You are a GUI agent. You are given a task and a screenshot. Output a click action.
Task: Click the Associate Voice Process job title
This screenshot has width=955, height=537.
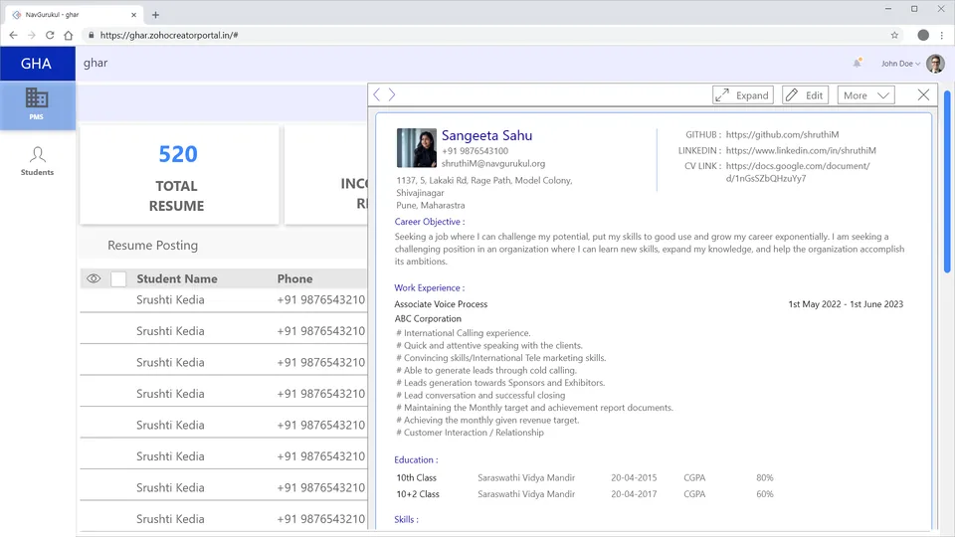click(x=441, y=304)
